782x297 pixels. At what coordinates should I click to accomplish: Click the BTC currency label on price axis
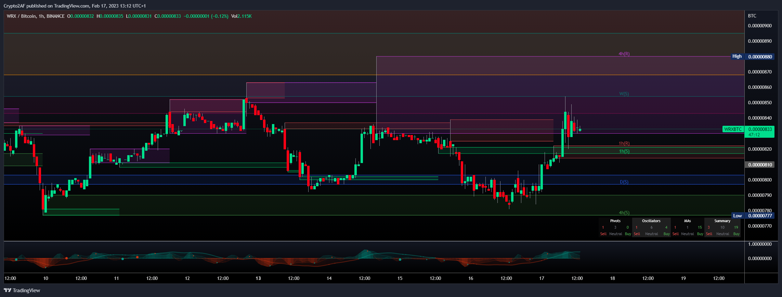click(x=752, y=16)
